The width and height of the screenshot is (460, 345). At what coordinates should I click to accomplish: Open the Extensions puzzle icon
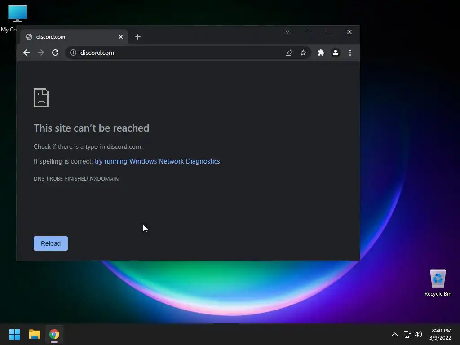tap(321, 53)
